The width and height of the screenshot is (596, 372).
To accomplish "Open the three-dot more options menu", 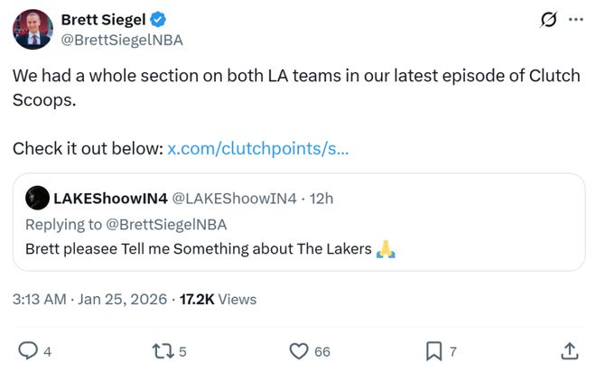I will [575, 20].
